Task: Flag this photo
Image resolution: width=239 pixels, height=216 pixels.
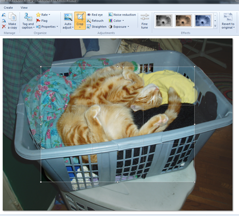Action: (42, 21)
